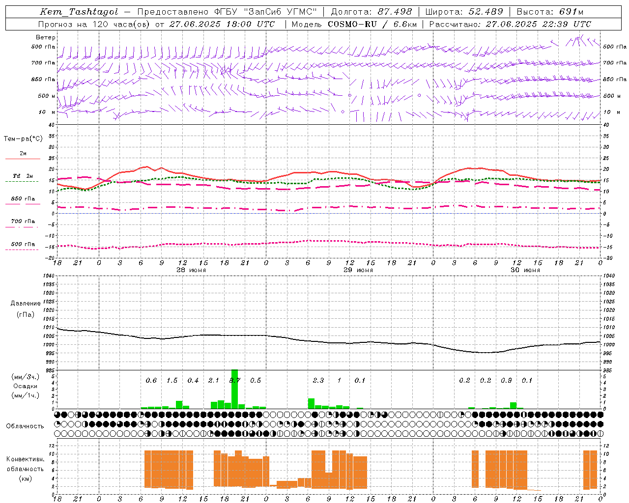This screenshot has width=629, height=503.
Task: Click the 28 июня date label
Action: (x=191, y=270)
